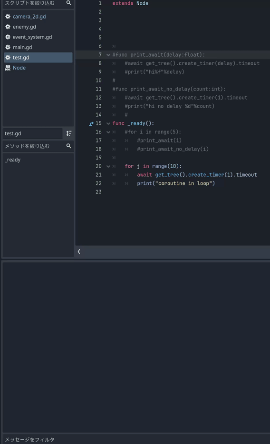Fold the commented for loop at line 16
Screen dimensions: 270x444
[108, 132]
